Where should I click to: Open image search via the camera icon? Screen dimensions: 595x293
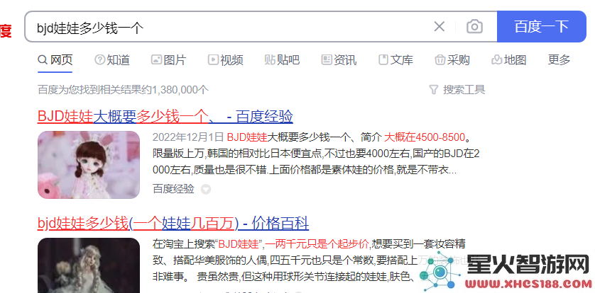pos(474,26)
